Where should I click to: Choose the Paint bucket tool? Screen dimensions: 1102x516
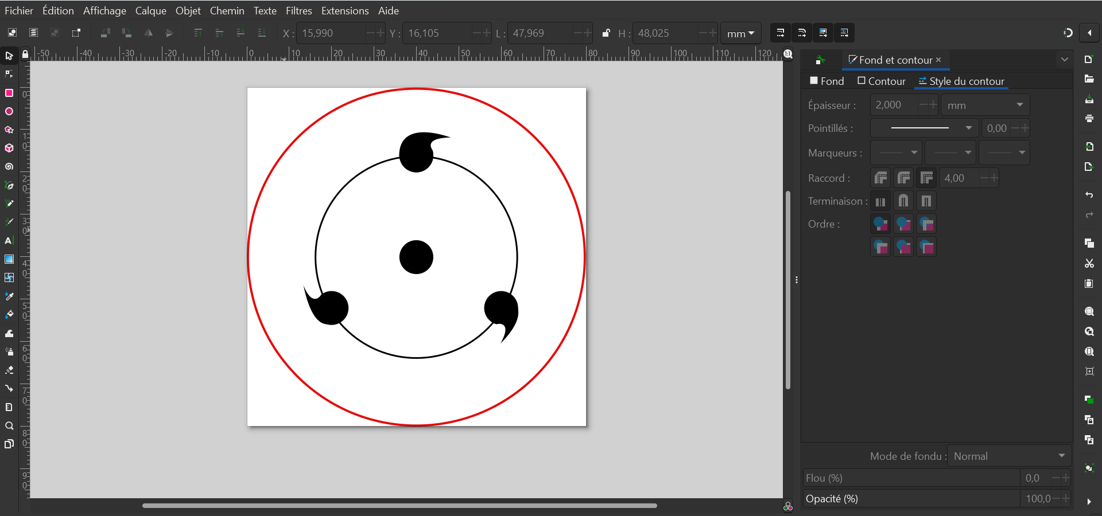tap(9, 314)
